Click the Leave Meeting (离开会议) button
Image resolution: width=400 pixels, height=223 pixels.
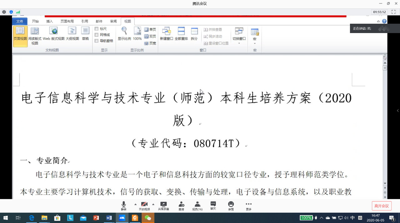point(382,206)
